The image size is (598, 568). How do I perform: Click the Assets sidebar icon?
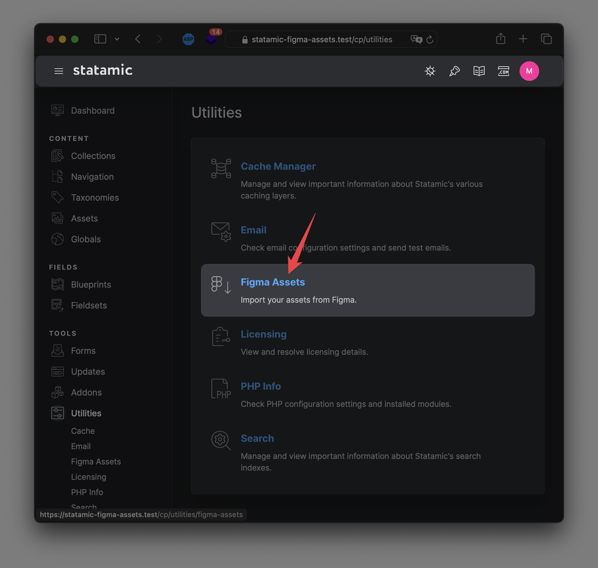click(58, 218)
